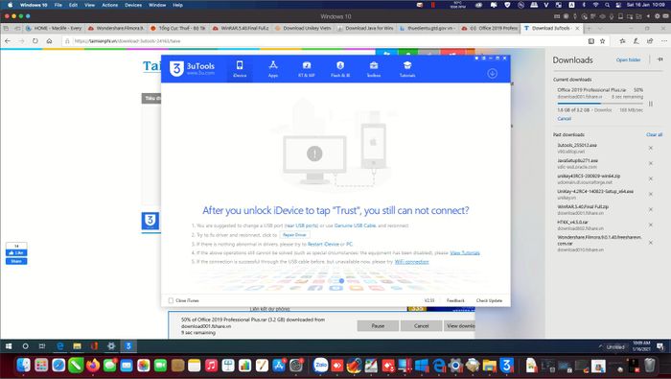Viewport: 671px width, 379px height.
Task: Remove 3utools exe from past downloads
Action: [x=651, y=148]
